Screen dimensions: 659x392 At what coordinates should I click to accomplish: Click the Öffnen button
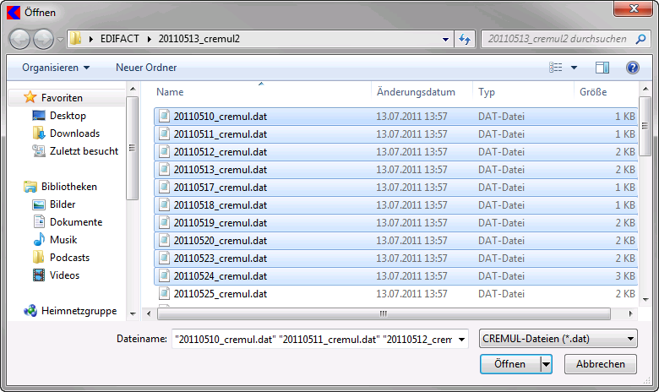pos(509,364)
